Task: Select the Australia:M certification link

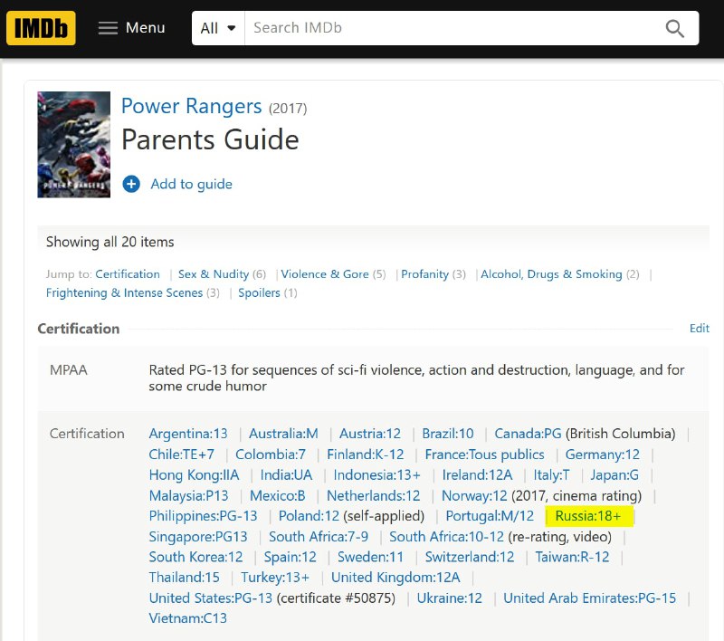Action: click(283, 434)
